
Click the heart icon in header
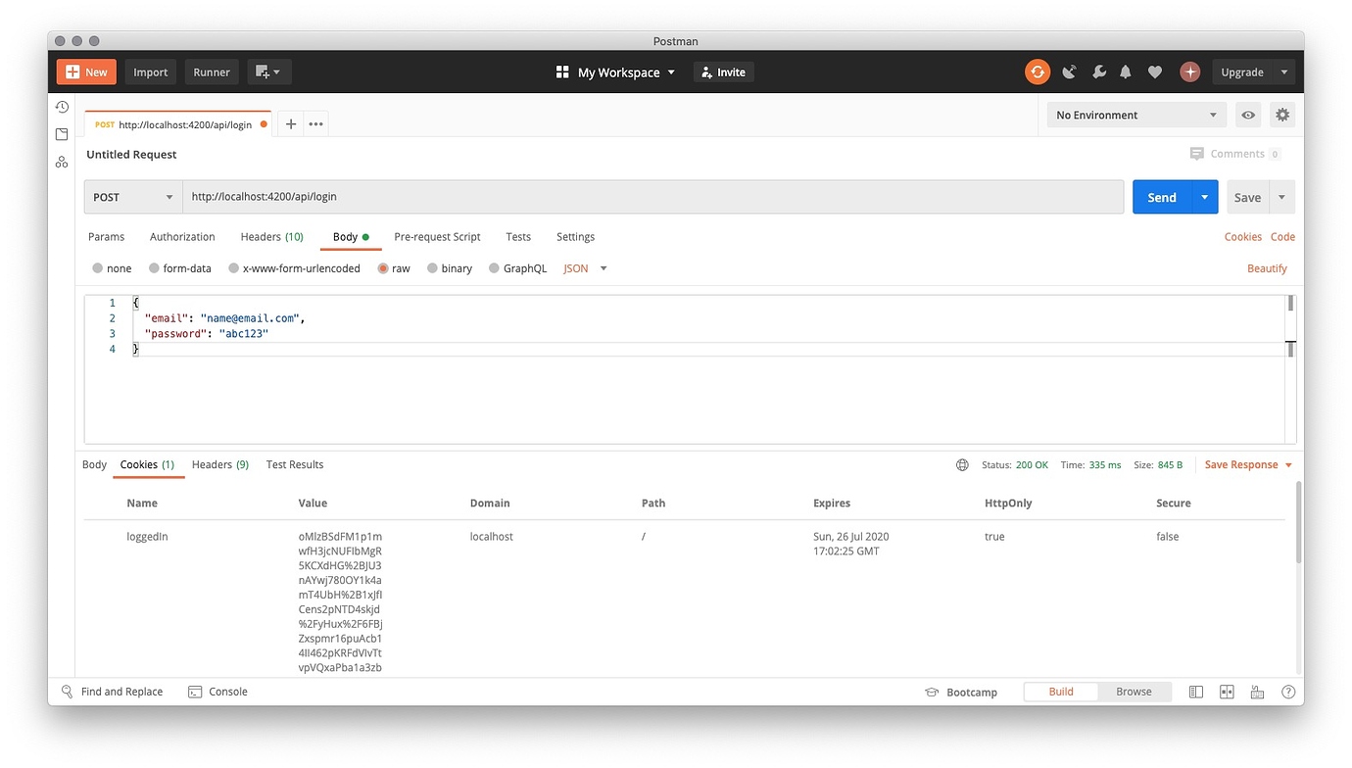coord(1155,72)
